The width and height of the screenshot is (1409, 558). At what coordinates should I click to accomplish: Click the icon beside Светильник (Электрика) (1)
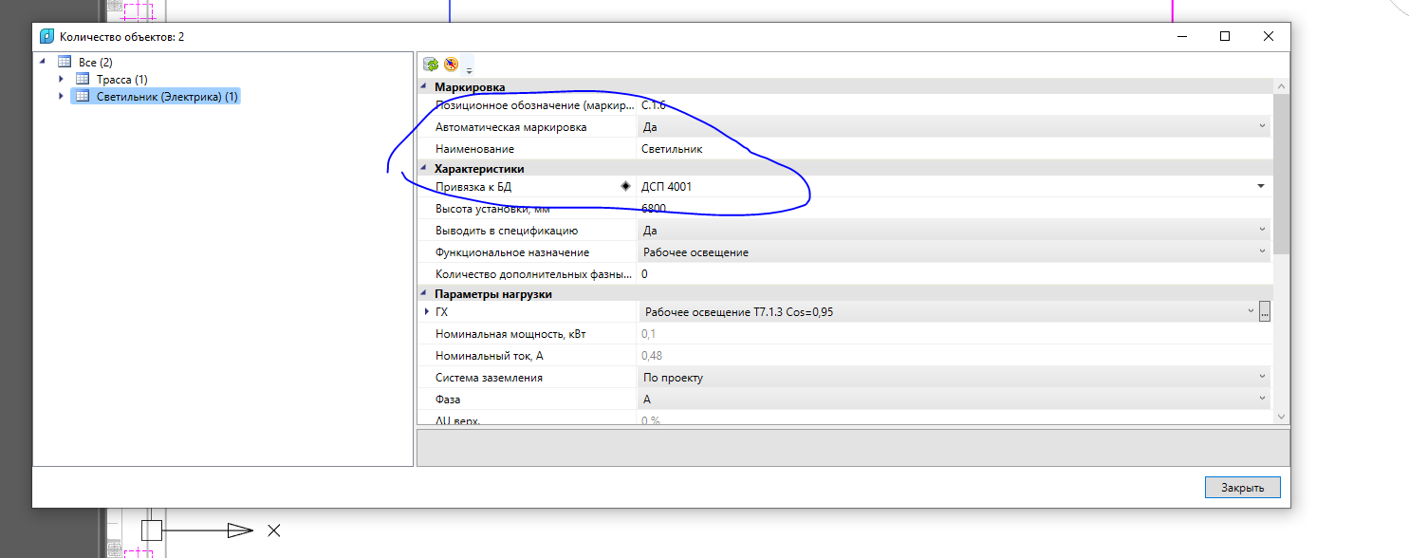click(x=83, y=96)
